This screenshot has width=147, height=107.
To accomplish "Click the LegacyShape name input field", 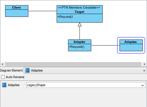I will pos(86,85).
